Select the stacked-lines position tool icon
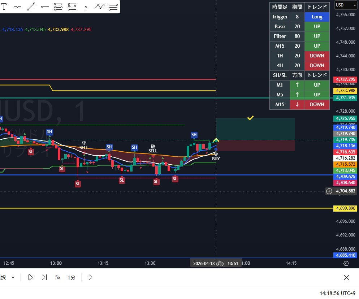 pyautogui.click(x=113, y=6)
